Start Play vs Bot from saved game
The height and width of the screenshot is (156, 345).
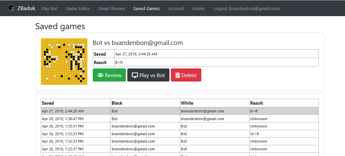(148, 75)
